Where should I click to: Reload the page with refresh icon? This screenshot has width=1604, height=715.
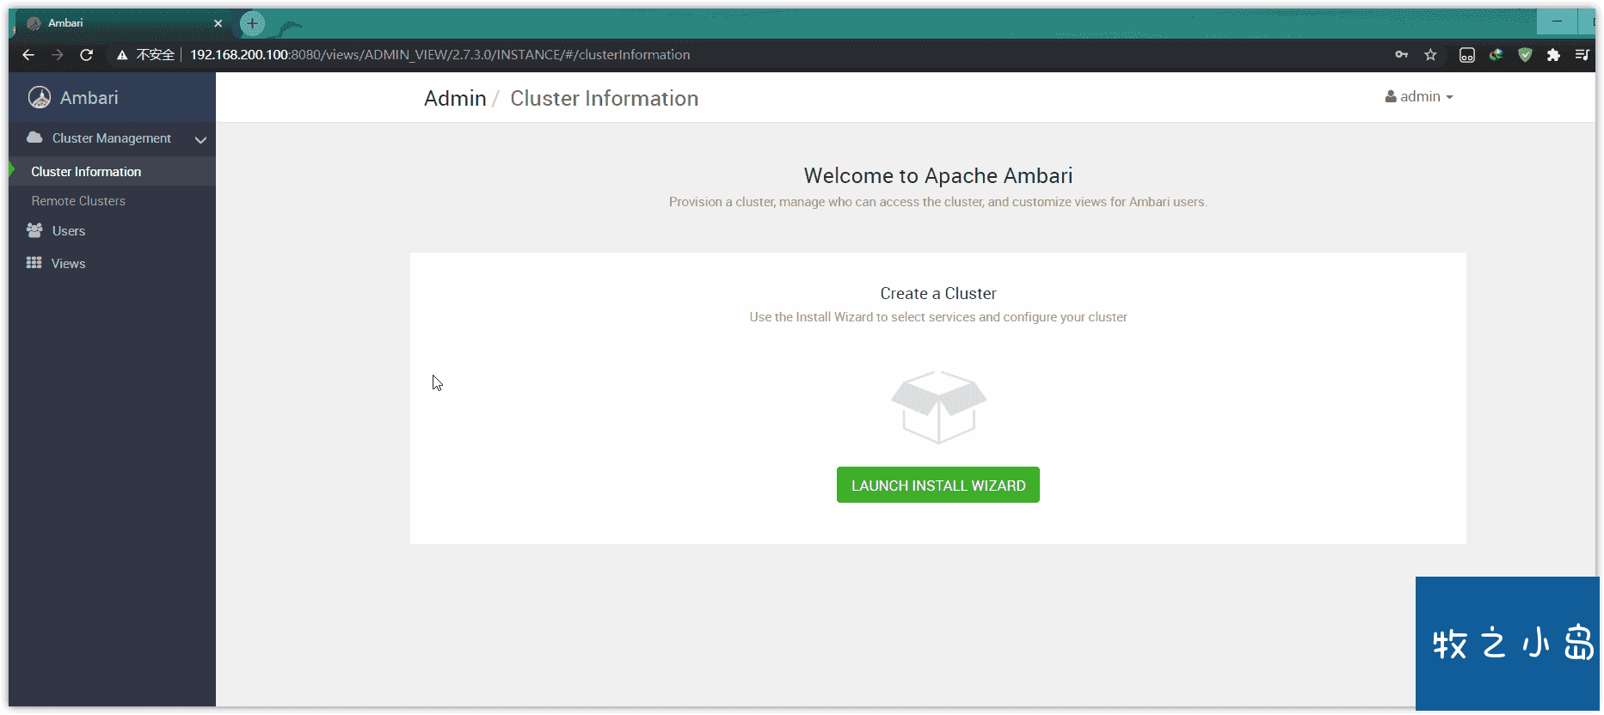pos(86,55)
